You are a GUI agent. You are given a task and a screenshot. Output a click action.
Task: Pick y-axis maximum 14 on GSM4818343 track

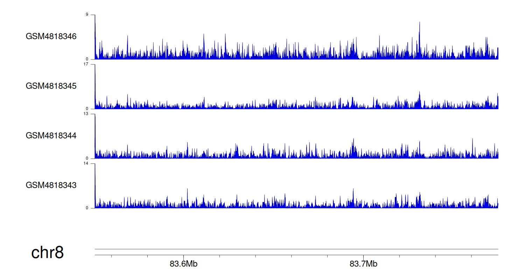click(x=91, y=163)
